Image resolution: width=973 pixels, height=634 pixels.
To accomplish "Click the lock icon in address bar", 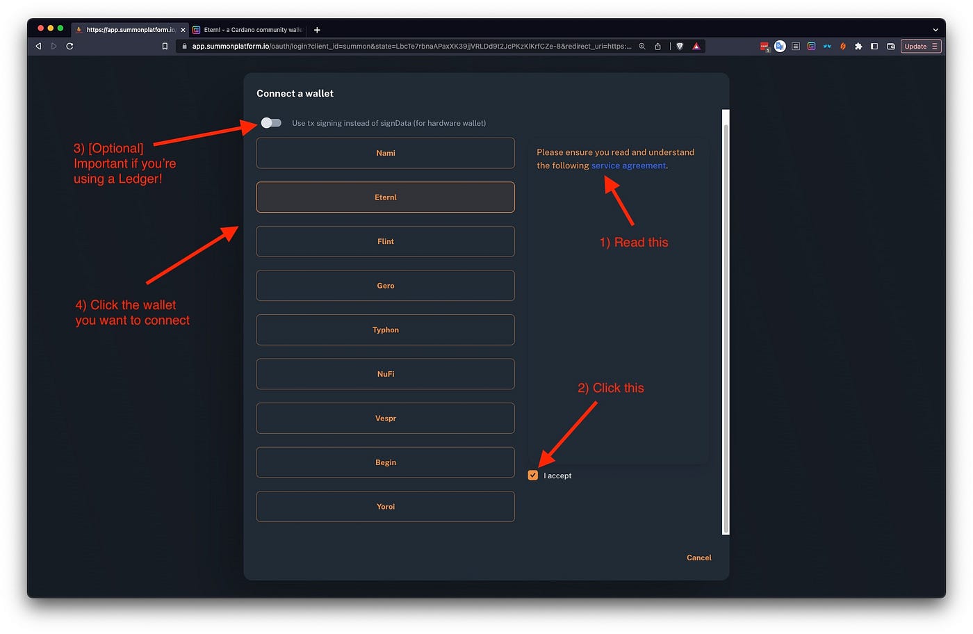I will coord(184,47).
